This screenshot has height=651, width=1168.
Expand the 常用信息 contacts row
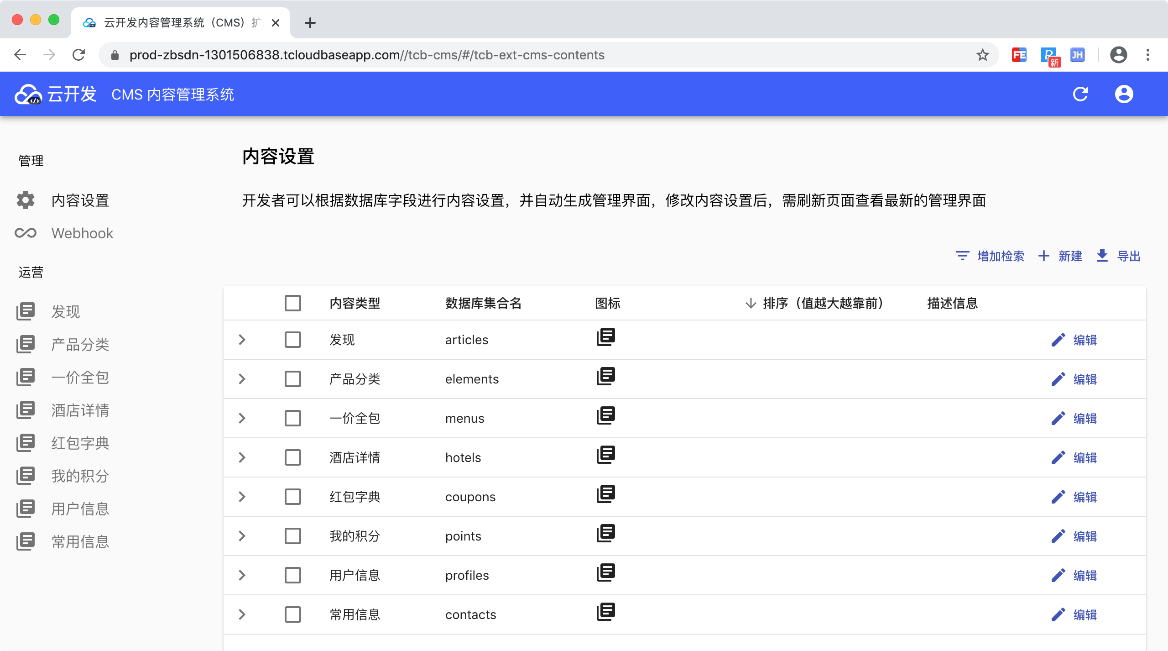242,614
